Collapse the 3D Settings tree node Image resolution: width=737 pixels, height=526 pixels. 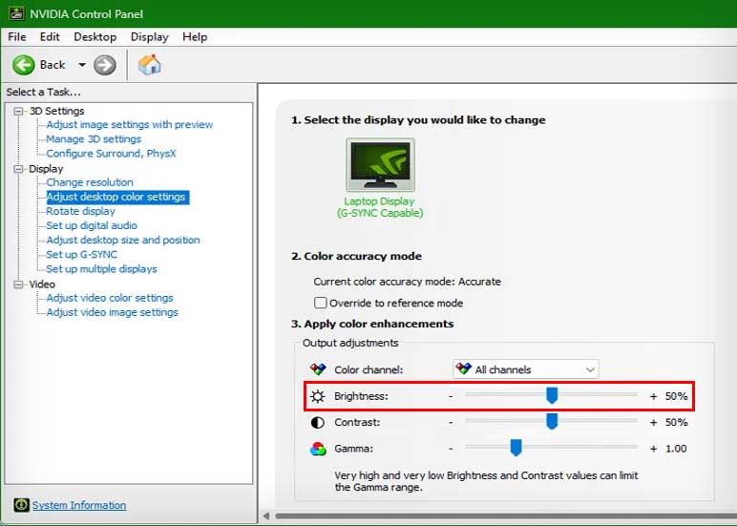coord(18,111)
